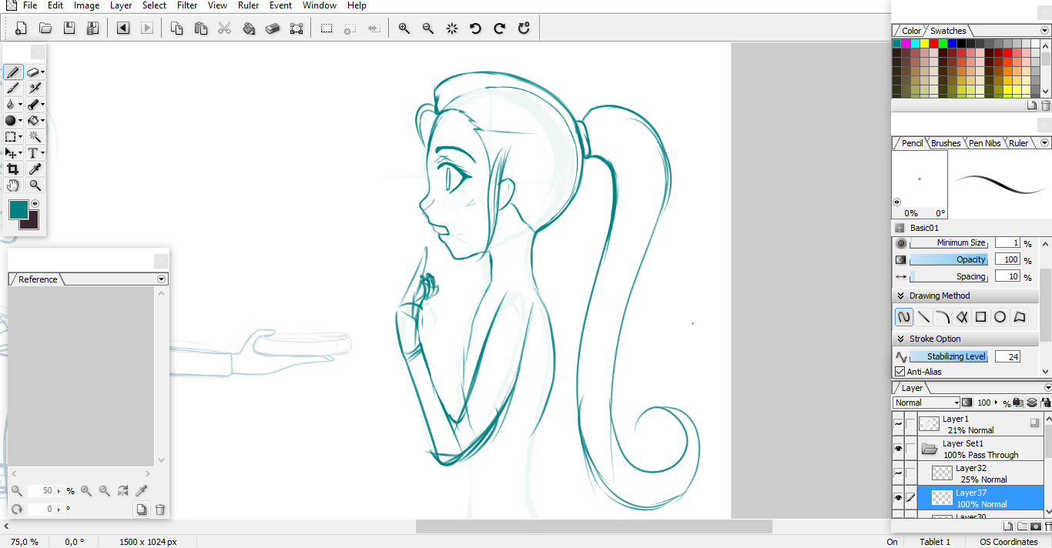Select the Text tool
Image resolution: width=1052 pixels, height=548 pixels.
[33, 153]
